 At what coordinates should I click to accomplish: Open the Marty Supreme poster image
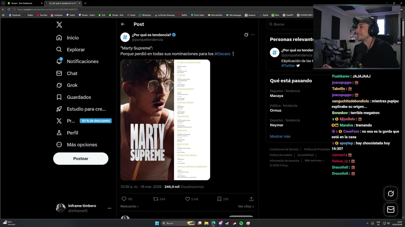(x=147, y=120)
